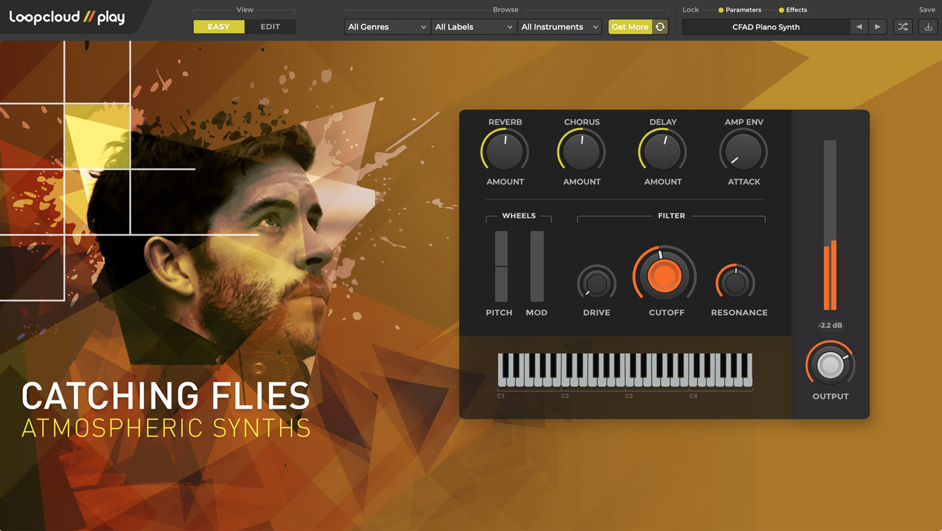Click the orange filter Cutoff knob
942x531 pixels.
point(664,276)
